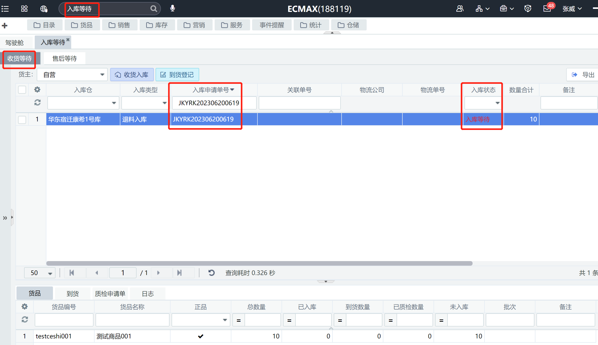Click the 导出 export button
This screenshot has height=345, width=598.
(583, 75)
